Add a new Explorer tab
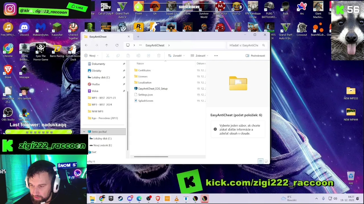 point(138,37)
